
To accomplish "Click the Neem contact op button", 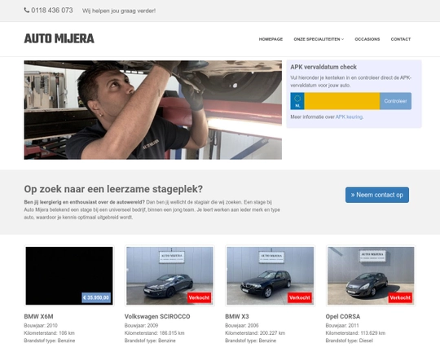I will (x=377, y=195).
